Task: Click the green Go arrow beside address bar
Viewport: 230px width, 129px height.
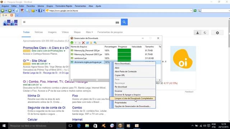Action: (195, 10)
